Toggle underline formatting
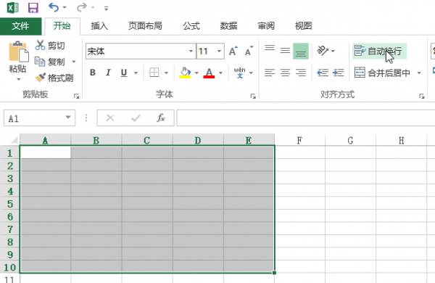 pyautogui.click(x=124, y=73)
